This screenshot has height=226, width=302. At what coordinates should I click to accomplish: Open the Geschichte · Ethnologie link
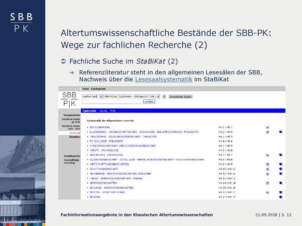106,155
